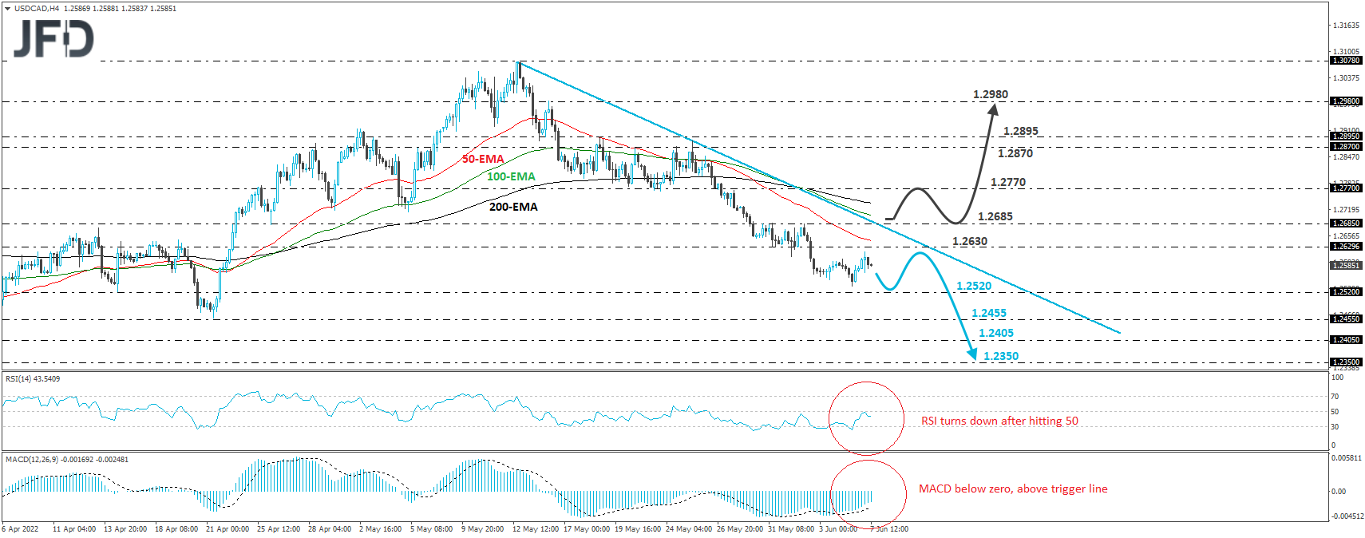Click the 1.24550 price tag on axis

tap(1346, 319)
